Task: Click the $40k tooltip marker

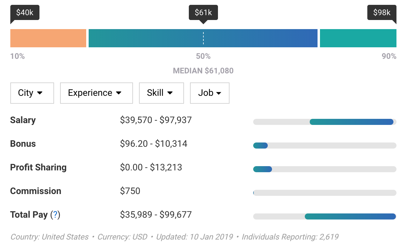Action: coord(25,13)
